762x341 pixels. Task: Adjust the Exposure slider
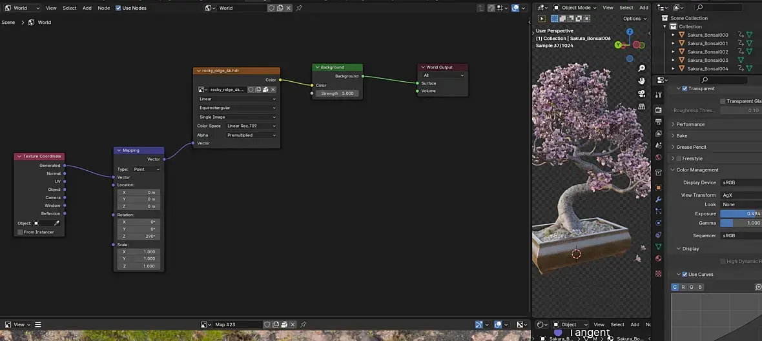pyautogui.click(x=741, y=214)
